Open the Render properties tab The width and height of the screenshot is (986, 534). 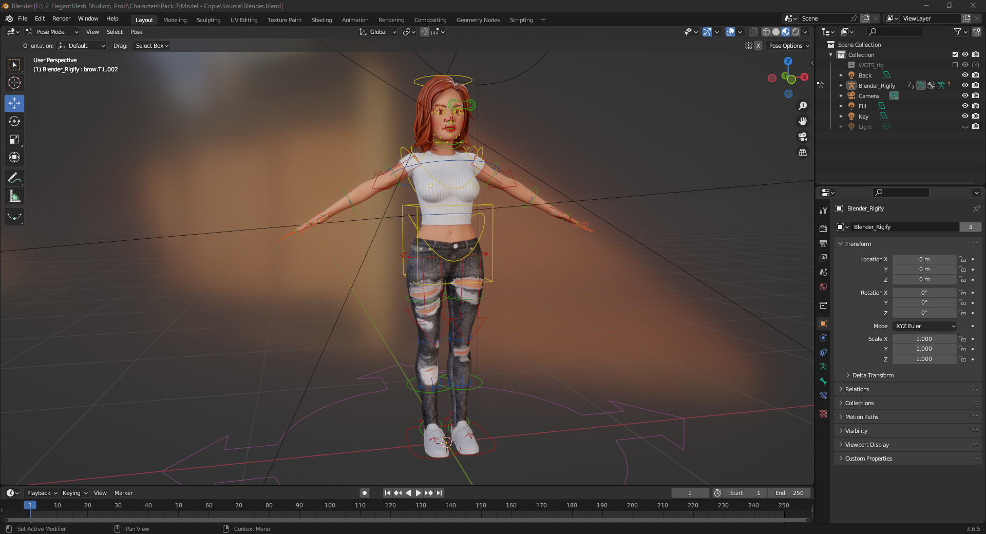823,228
